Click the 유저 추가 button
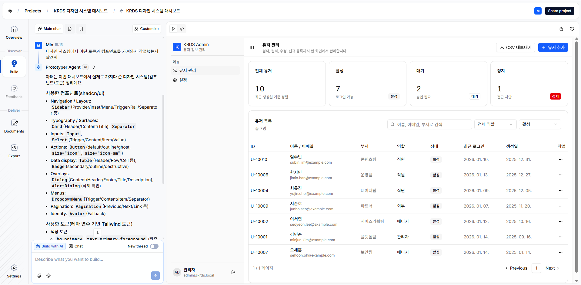 point(553,47)
